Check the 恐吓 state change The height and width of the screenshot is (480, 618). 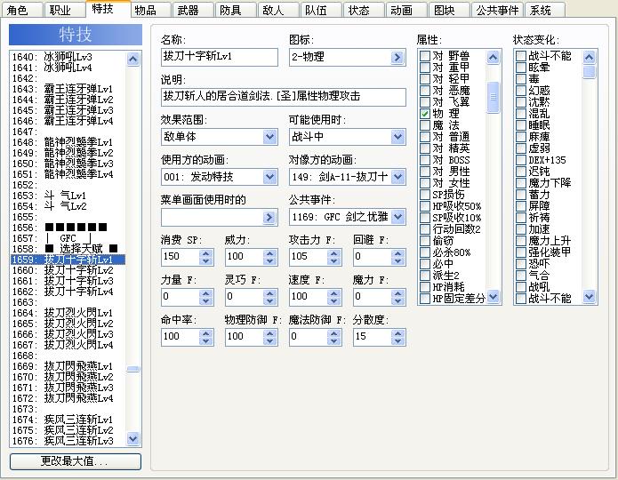(521, 264)
